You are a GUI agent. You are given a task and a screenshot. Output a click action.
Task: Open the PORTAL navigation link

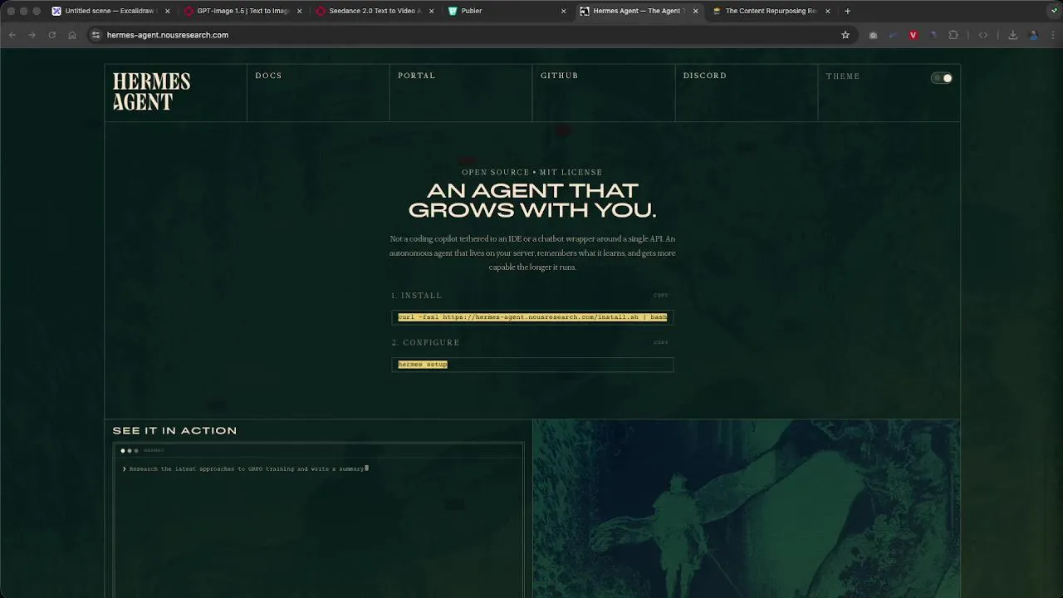tap(416, 76)
